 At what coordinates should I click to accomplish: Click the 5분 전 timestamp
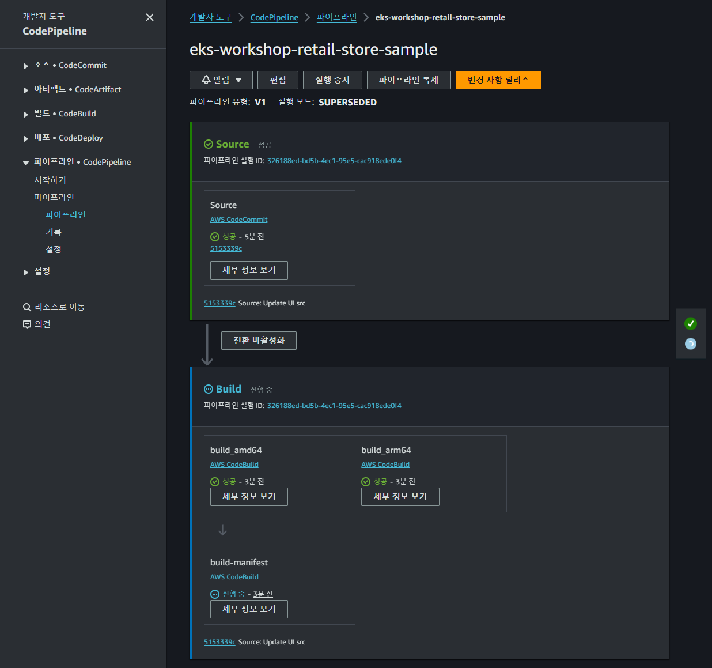pyautogui.click(x=254, y=237)
